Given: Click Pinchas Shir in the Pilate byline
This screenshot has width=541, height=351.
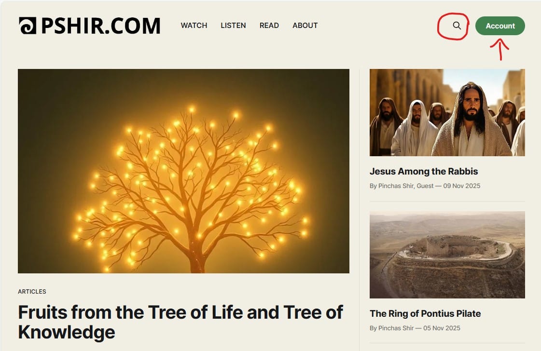Looking at the screenshot, I should pos(396,328).
